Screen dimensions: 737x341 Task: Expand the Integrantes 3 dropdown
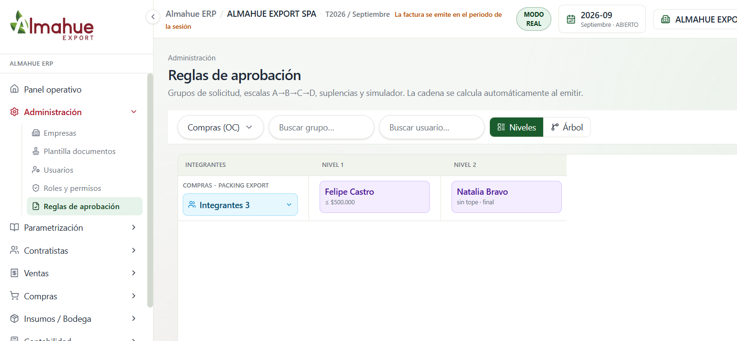click(240, 205)
